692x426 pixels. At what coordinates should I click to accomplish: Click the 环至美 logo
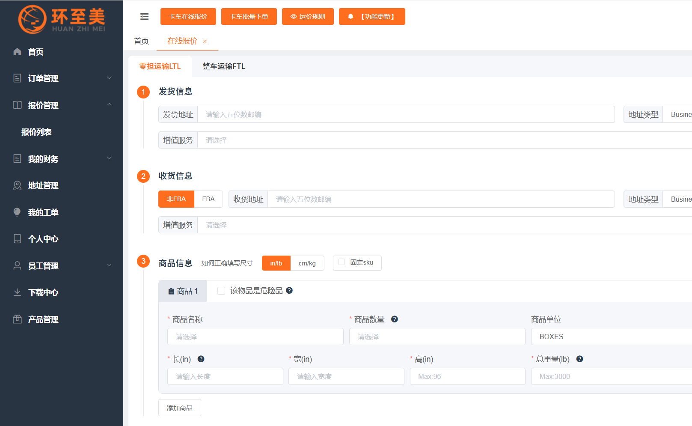(62, 19)
